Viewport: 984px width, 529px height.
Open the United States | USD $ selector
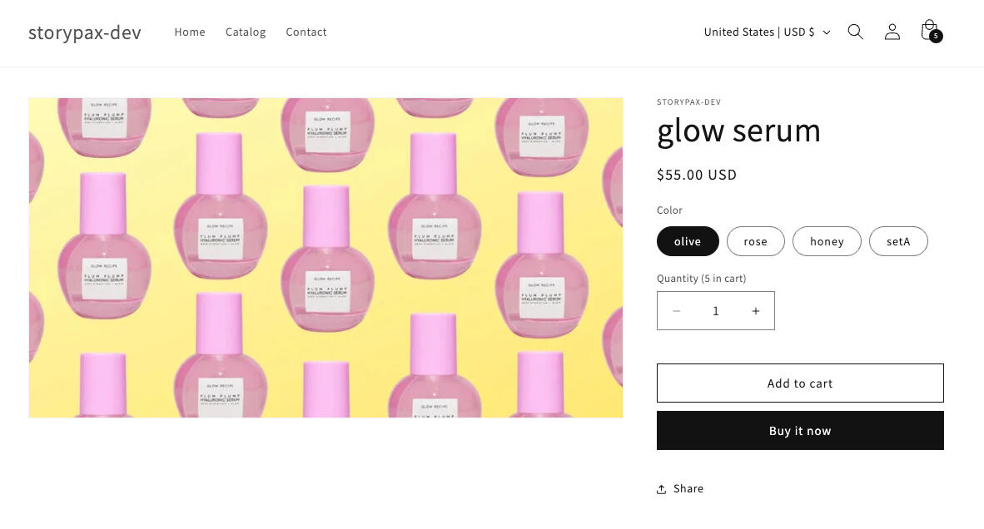click(x=759, y=32)
